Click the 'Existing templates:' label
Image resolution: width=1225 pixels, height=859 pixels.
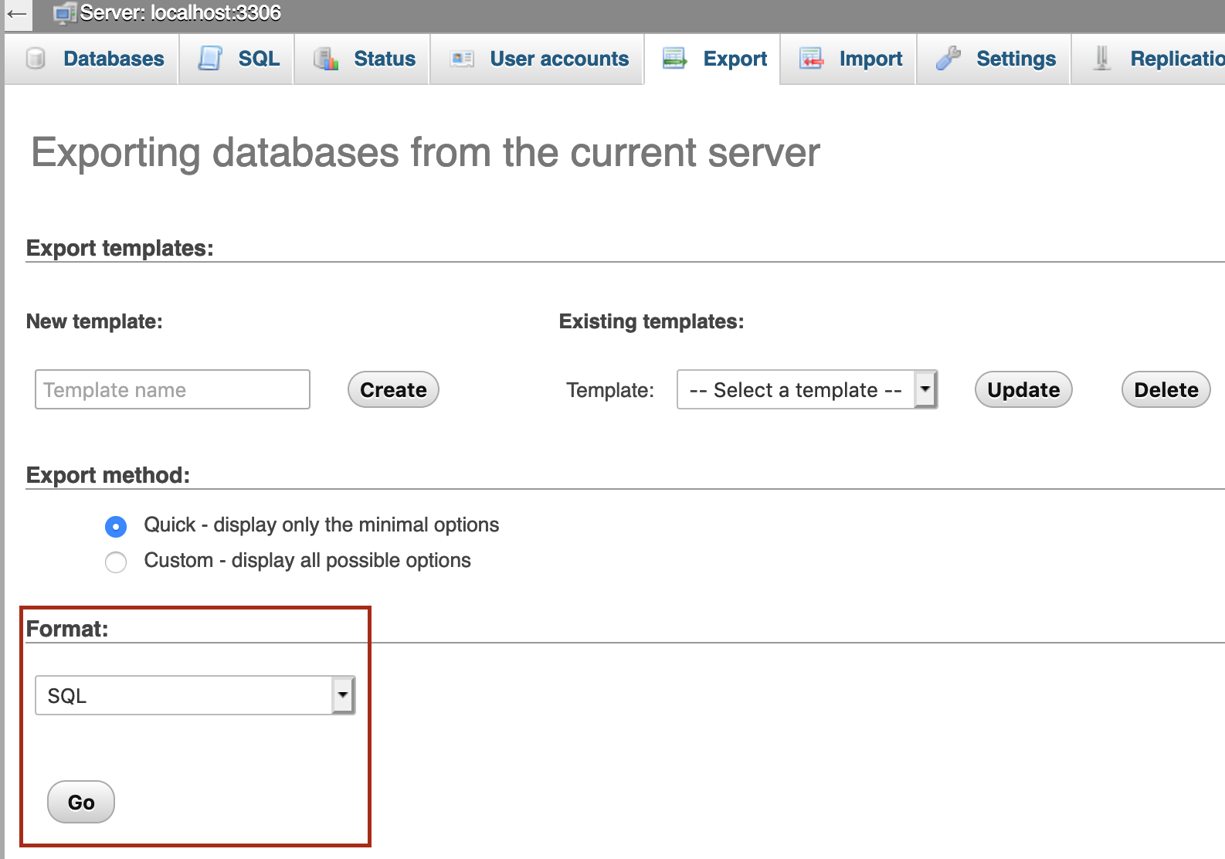tap(652, 321)
